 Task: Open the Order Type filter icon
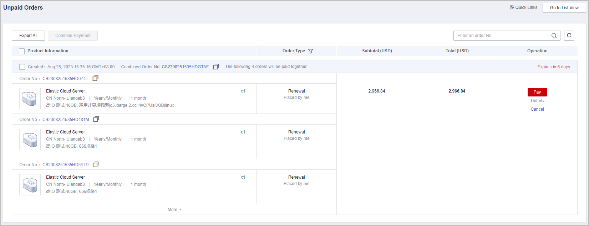[311, 51]
